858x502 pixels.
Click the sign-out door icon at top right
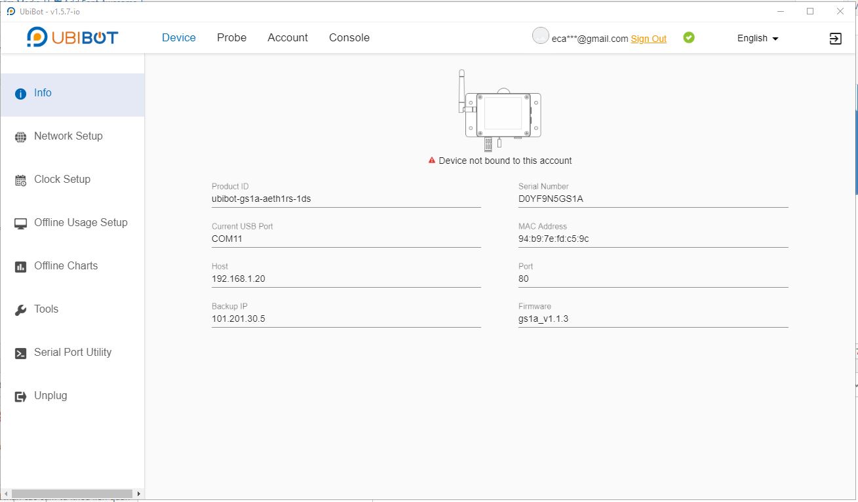pyautogui.click(x=835, y=38)
